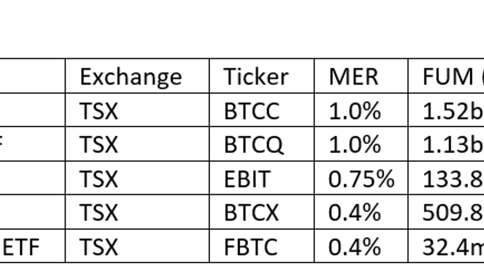
Task: Select the FBTC ticker cell
Action: click(x=262, y=246)
